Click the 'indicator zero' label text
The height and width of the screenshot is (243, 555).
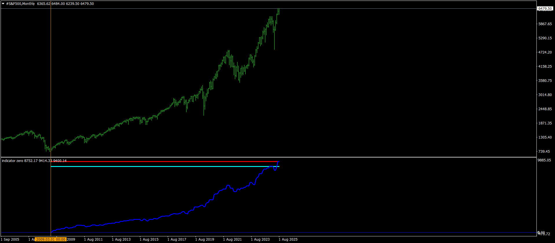12,161
